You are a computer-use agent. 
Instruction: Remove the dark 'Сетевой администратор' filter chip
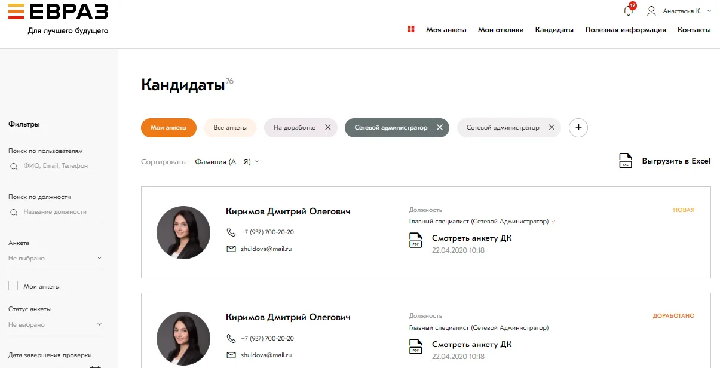coord(440,127)
